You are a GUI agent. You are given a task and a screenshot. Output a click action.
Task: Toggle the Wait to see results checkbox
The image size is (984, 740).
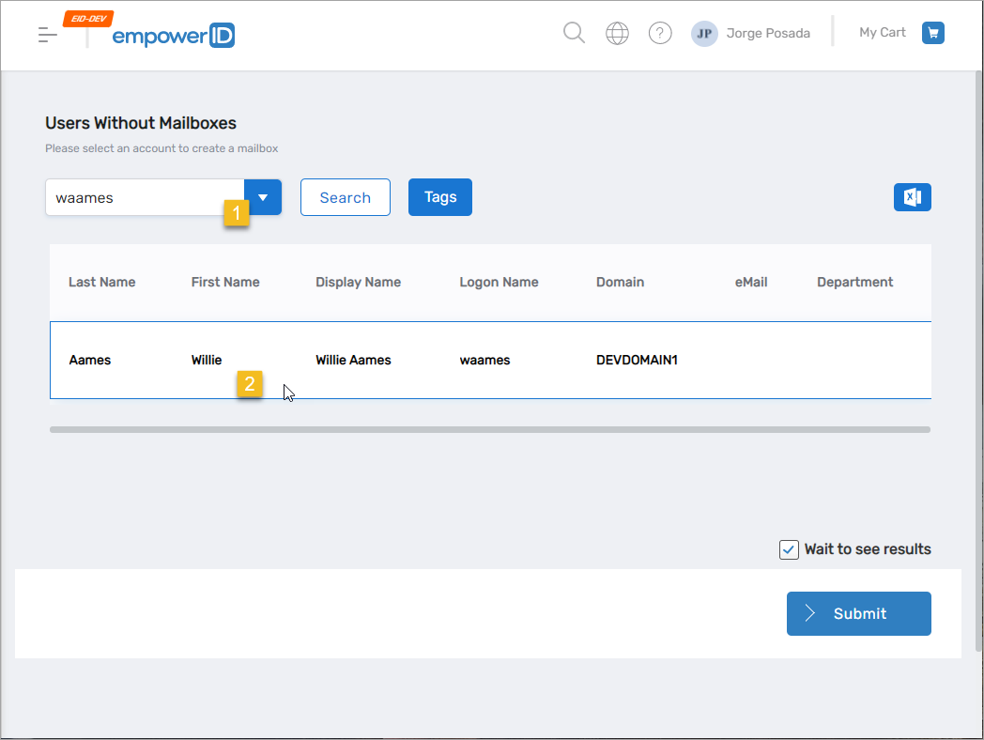(789, 549)
